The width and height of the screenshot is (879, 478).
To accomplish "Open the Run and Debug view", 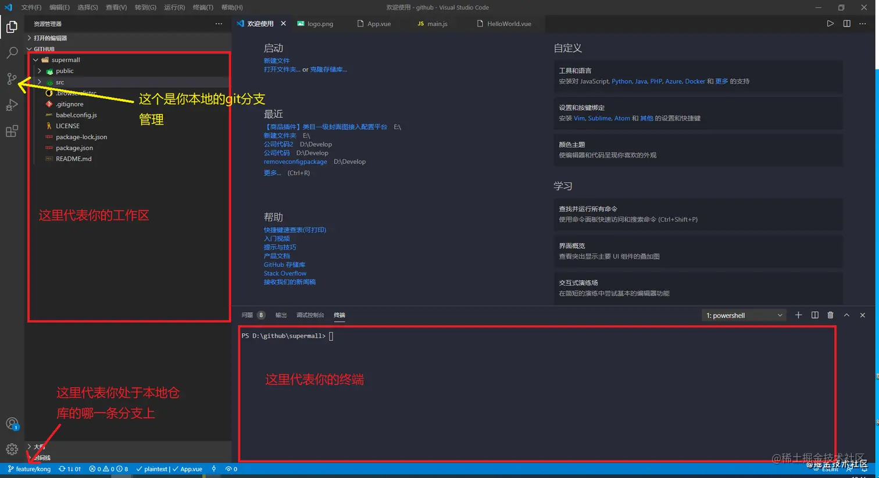I will pos(12,105).
